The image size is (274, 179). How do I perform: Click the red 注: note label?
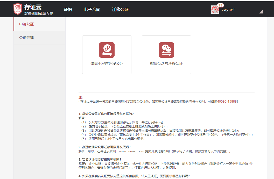tap(81, 97)
